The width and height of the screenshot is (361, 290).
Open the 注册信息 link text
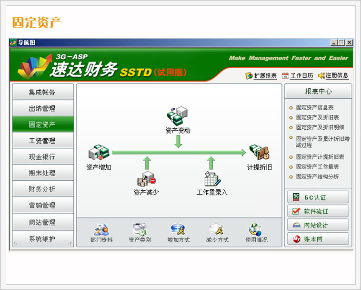coord(337,75)
